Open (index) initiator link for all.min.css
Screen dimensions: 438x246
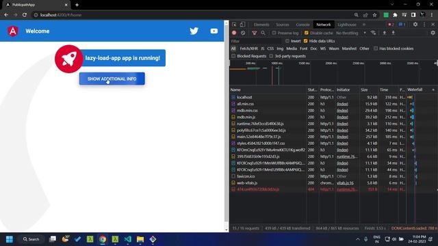[x=342, y=104]
